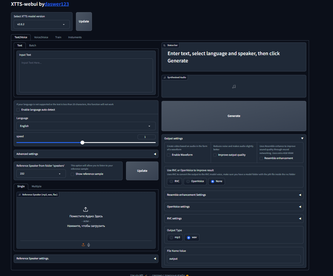Switch to the Voice2Voice tab
This screenshot has height=276, width=333.
41,37
